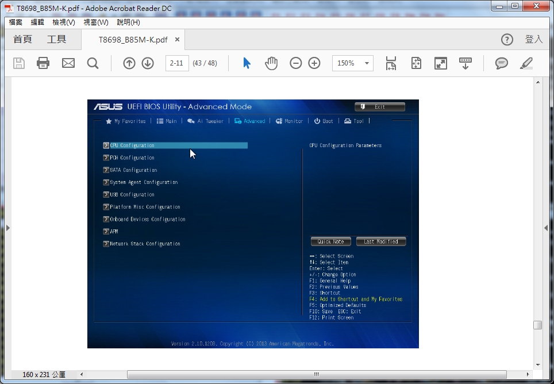Open the APM entry
This screenshot has width=554, height=384.
110,232
